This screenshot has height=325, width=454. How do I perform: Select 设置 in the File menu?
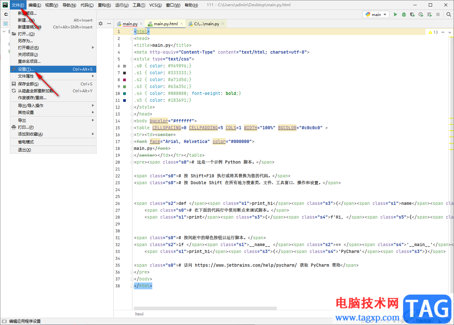click(x=26, y=69)
